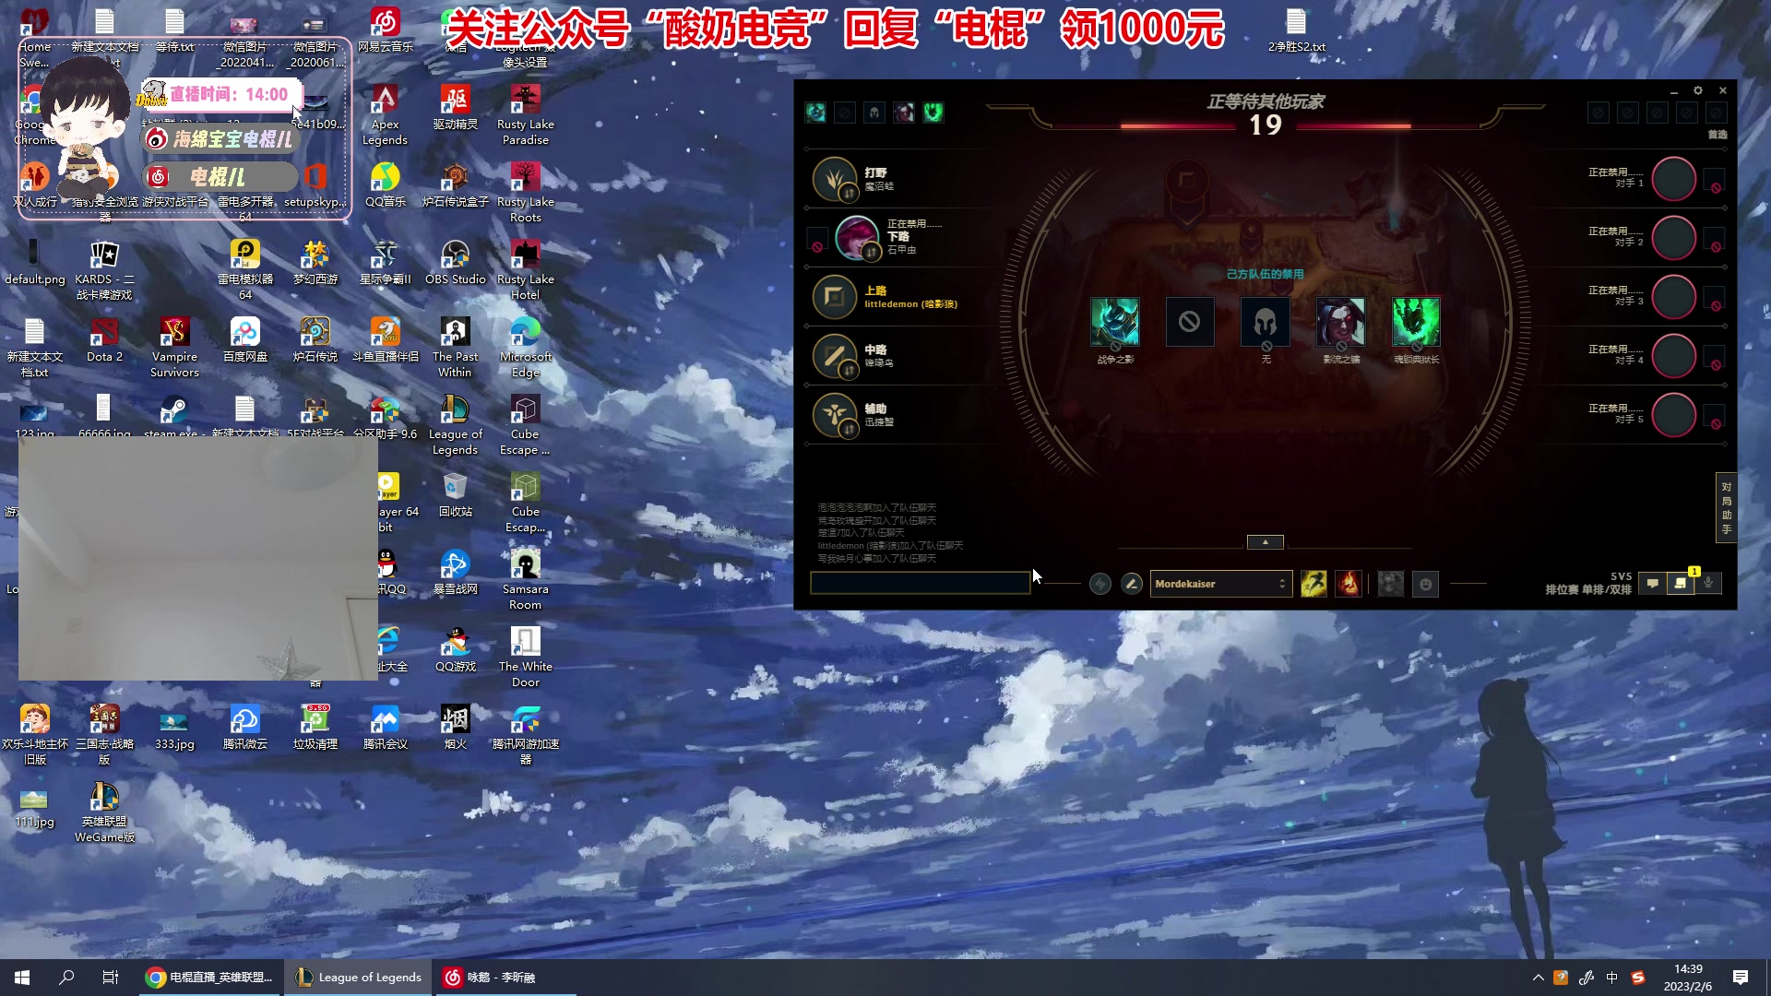Screen dimensions: 1771x996
Task: Click opponent 对手 5 empty pick circle
Action: tap(1673, 415)
